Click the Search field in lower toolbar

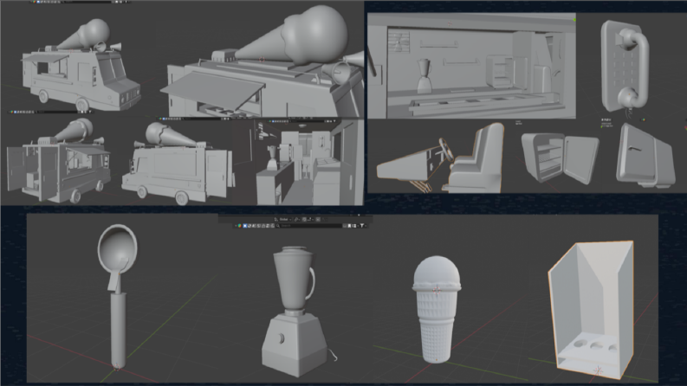(309, 226)
